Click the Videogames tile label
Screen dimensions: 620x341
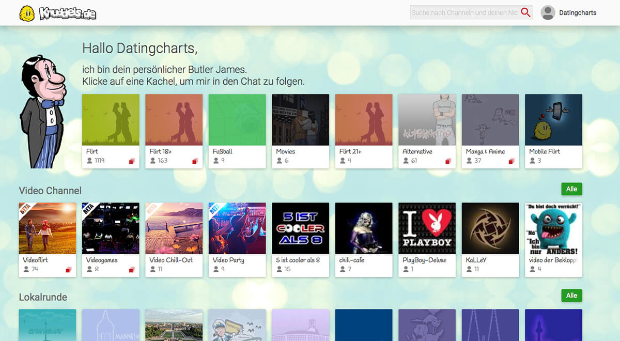click(x=102, y=260)
